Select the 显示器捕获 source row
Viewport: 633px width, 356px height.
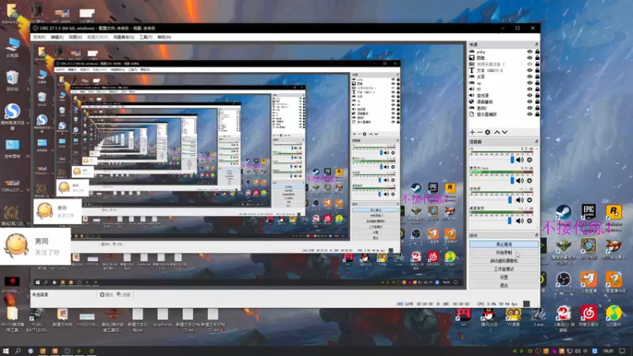click(504, 114)
